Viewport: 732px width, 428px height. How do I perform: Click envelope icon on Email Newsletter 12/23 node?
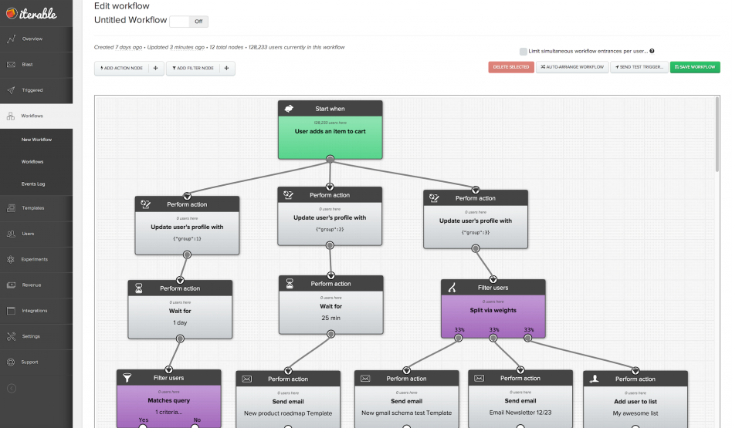coord(480,378)
